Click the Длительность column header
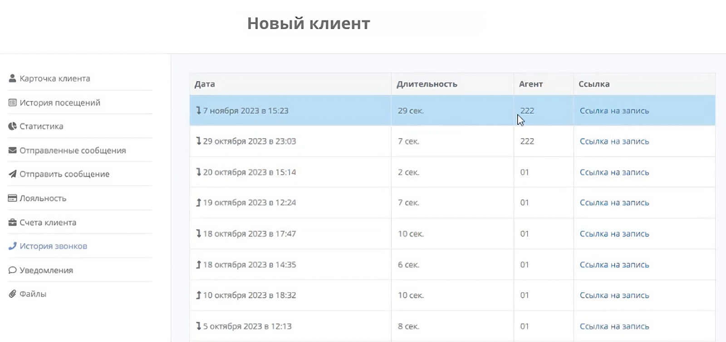Screen dimensions: 726x342 click(x=427, y=84)
